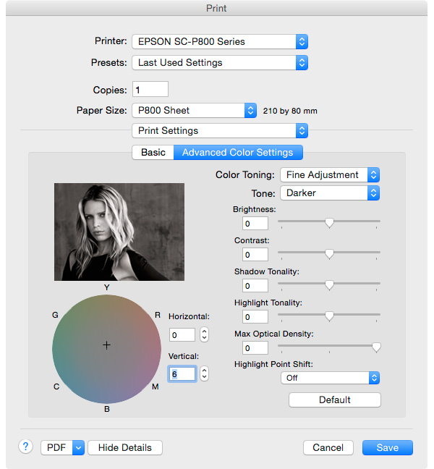Change the Tone dropdown from Darker
This screenshot has height=469, width=434.
(329, 193)
